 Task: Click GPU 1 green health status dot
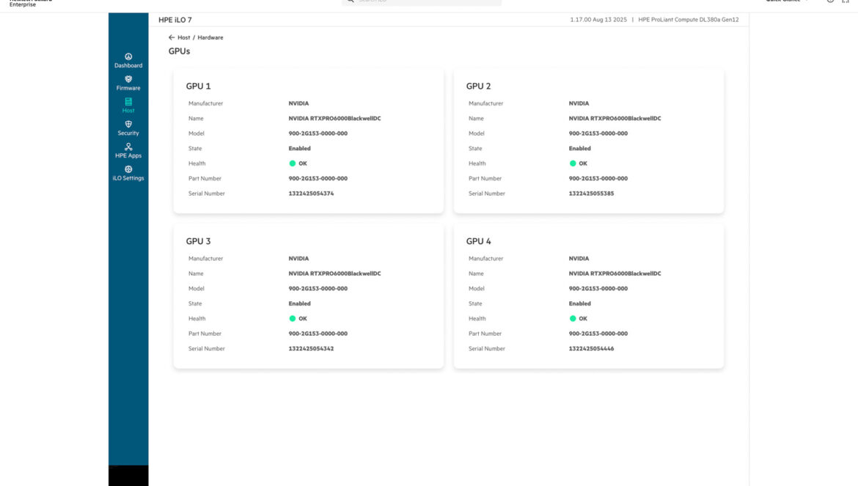tap(293, 163)
